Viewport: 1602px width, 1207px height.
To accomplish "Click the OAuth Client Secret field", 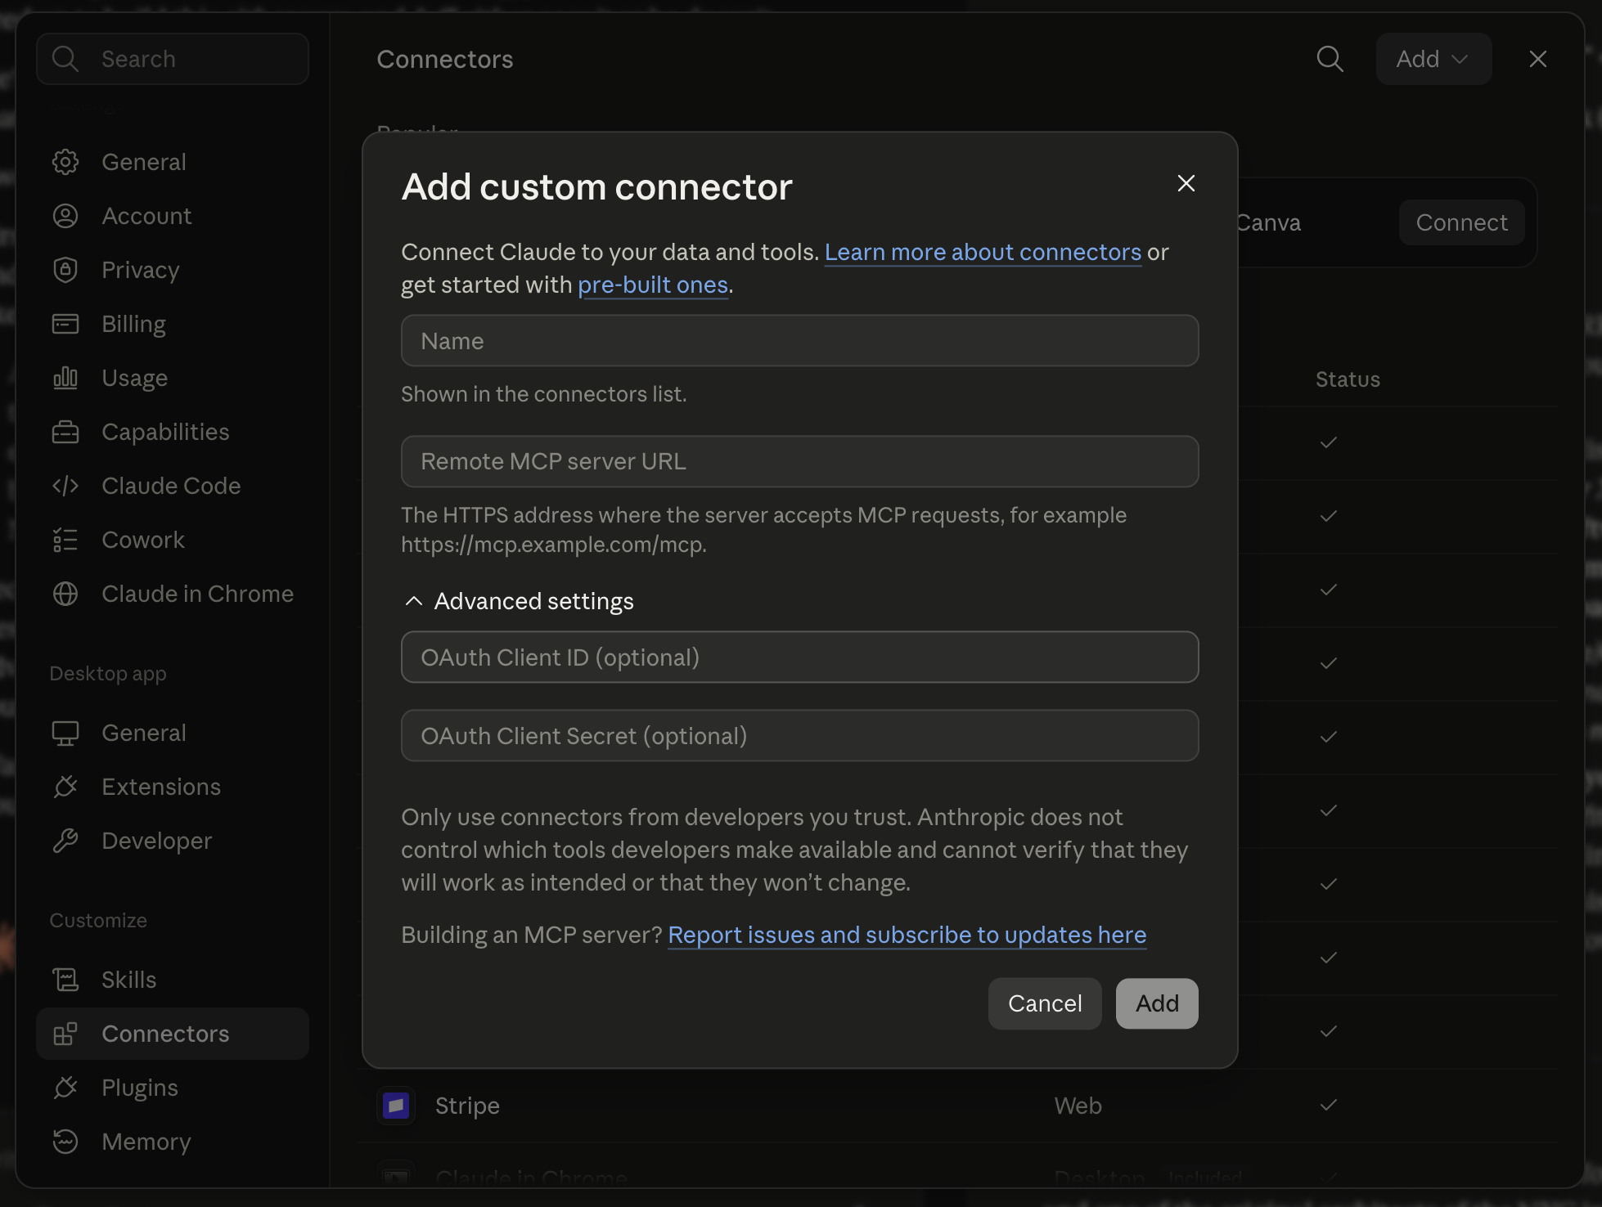I will (x=800, y=736).
